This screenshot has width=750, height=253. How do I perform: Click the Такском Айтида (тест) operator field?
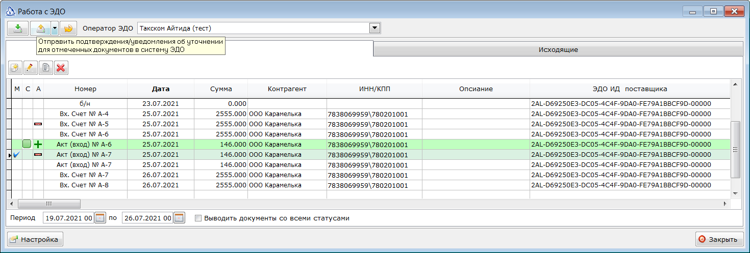(253, 28)
